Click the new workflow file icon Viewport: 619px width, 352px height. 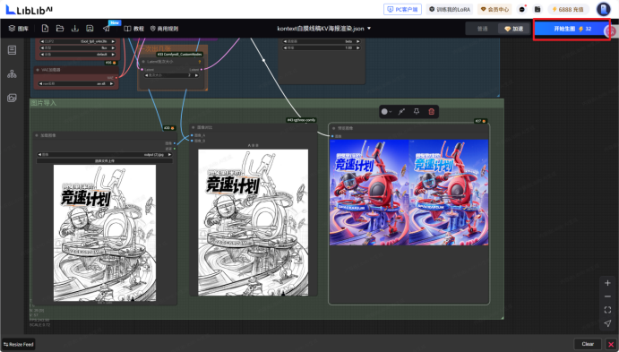point(45,29)
